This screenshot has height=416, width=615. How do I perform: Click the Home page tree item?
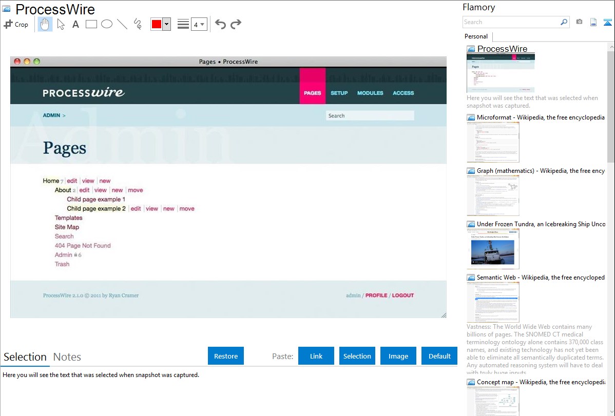pos(51,181)
